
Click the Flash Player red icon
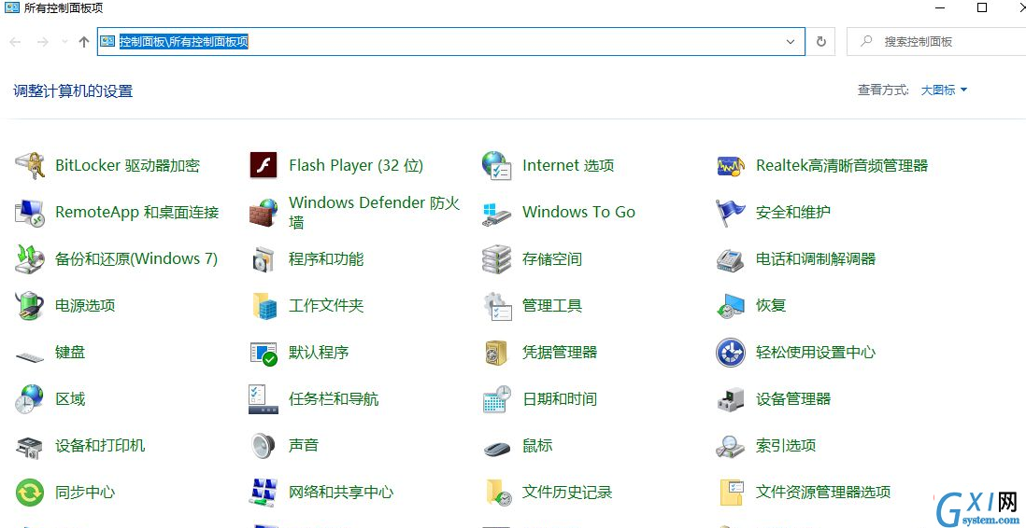pos(264,165)
